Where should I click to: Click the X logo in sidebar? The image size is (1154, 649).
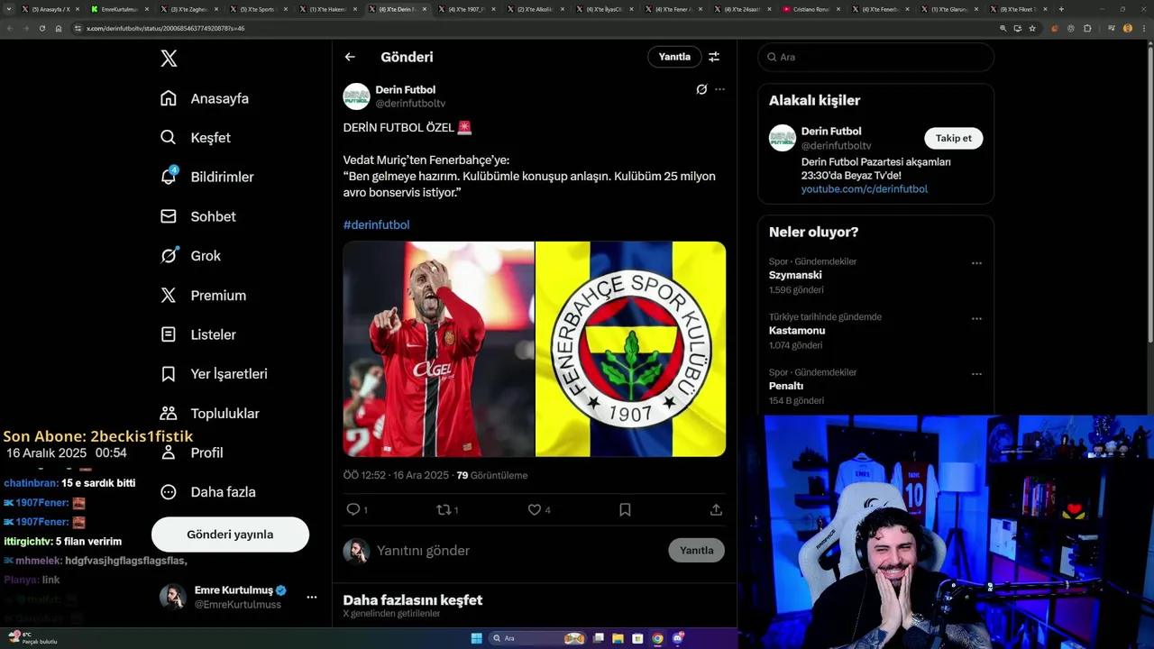(169, 59)
